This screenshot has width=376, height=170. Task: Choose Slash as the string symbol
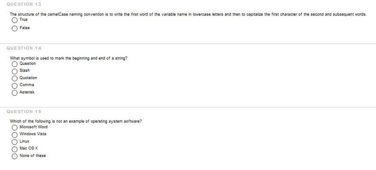coord(15,71)
